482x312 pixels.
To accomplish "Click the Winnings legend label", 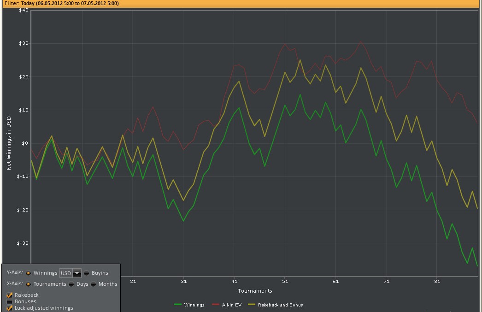I will pyautogui.click(x=194, y=305).
